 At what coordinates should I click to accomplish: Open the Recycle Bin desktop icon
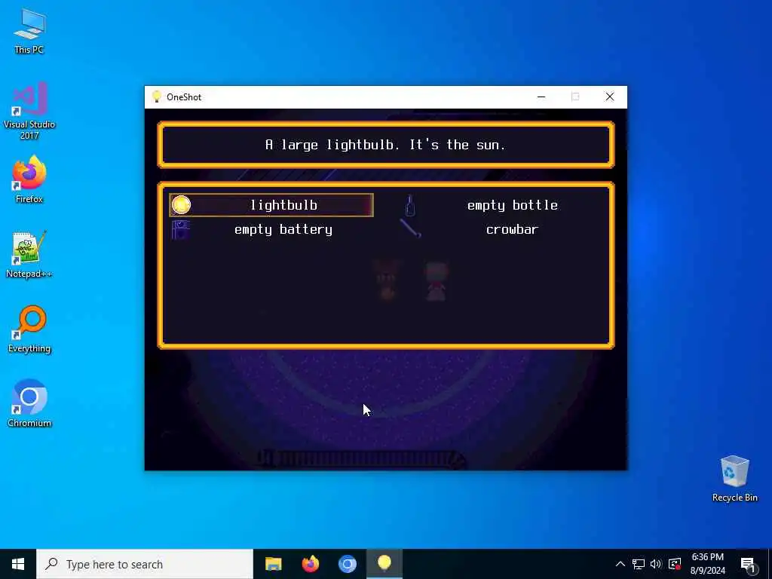point(734,479)
